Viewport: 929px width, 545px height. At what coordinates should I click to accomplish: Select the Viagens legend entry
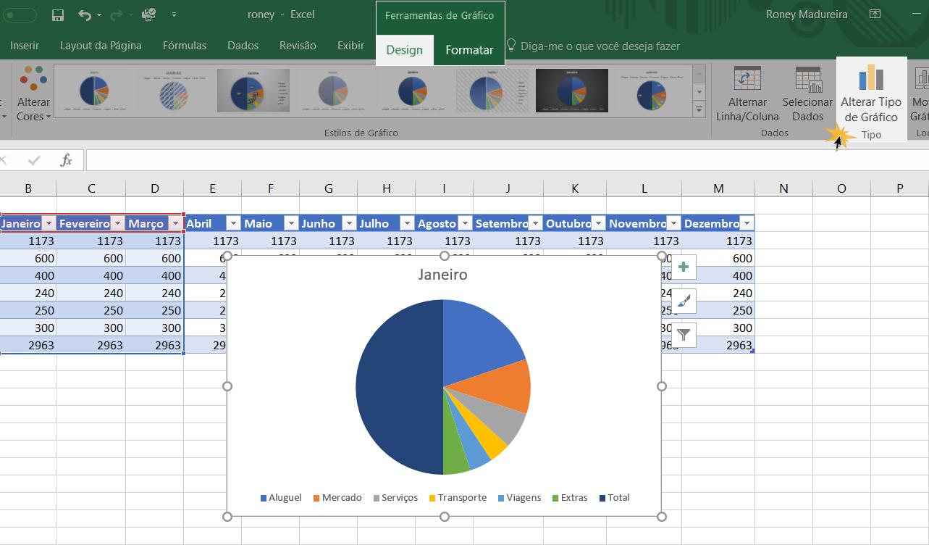pos(520,498)
